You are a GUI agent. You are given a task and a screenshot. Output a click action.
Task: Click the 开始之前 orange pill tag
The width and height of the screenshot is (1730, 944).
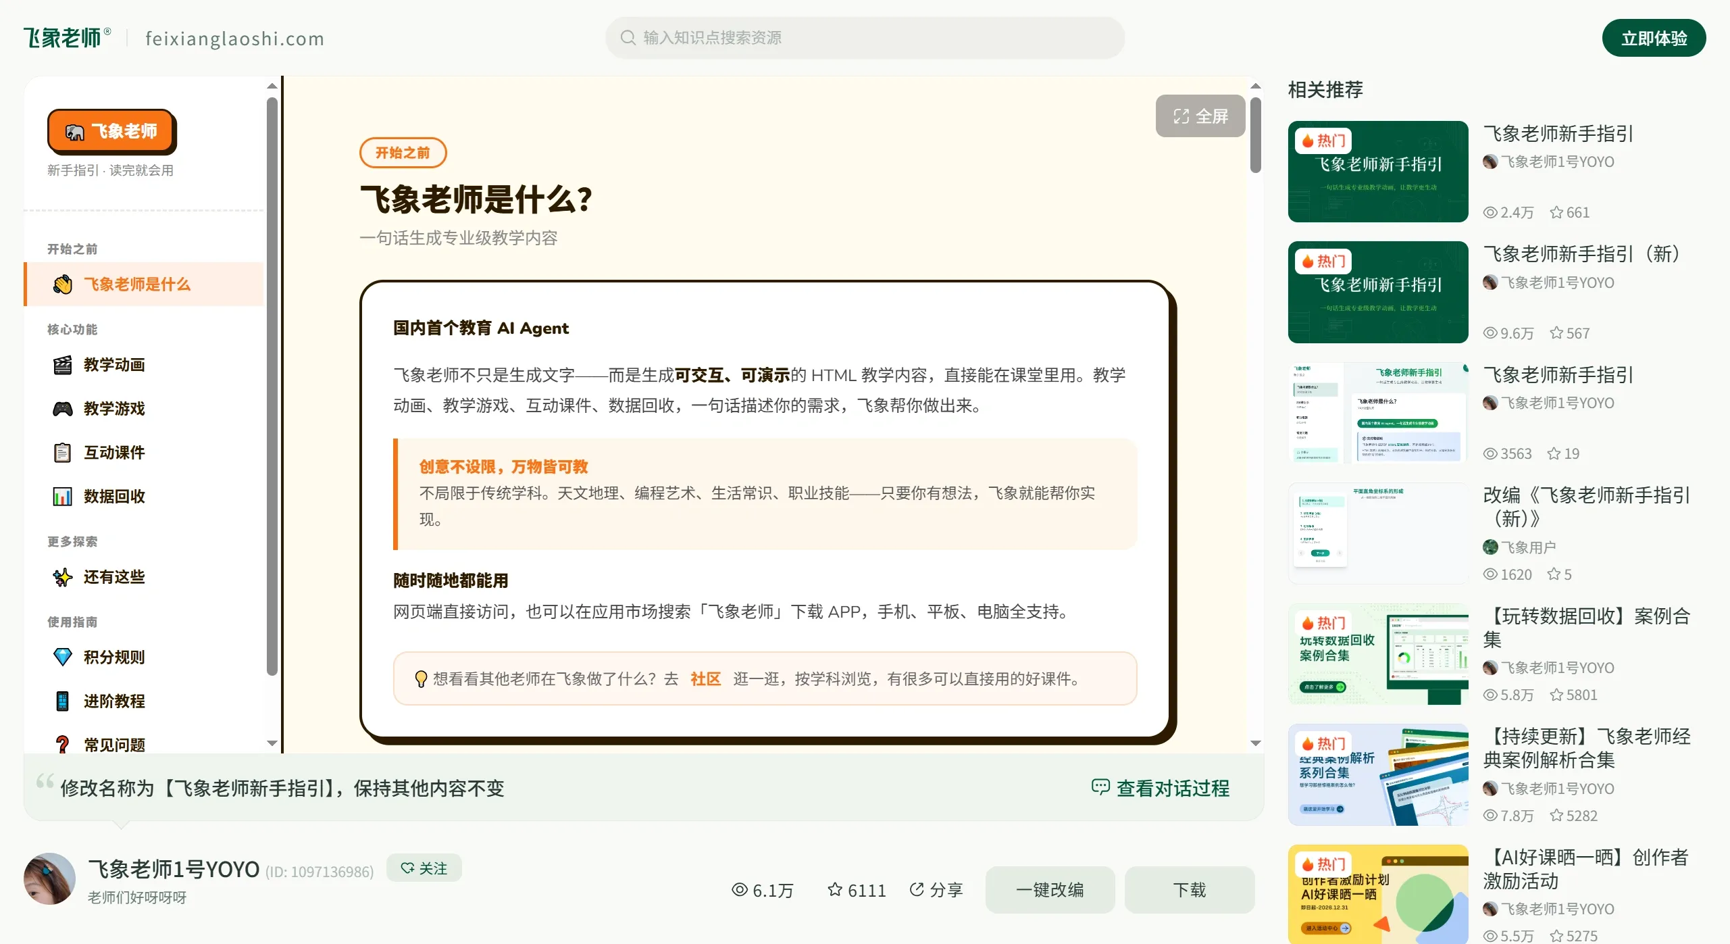click(403, 153)
